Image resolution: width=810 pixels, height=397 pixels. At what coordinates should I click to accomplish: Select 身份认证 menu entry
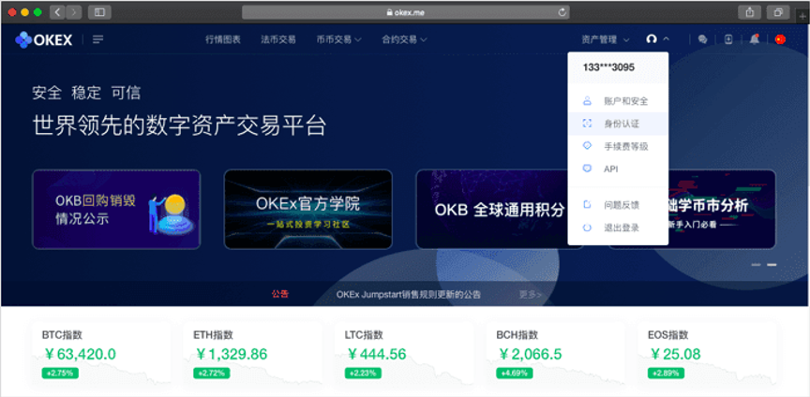tap(618, 124)
